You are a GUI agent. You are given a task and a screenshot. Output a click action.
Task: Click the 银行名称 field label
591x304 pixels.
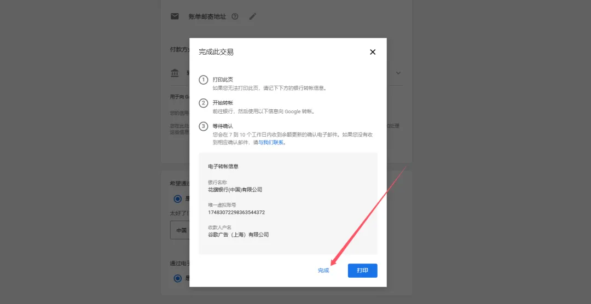(x=218, y=182)
